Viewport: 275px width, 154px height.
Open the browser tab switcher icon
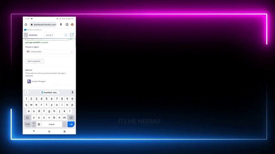pos(67,25)
